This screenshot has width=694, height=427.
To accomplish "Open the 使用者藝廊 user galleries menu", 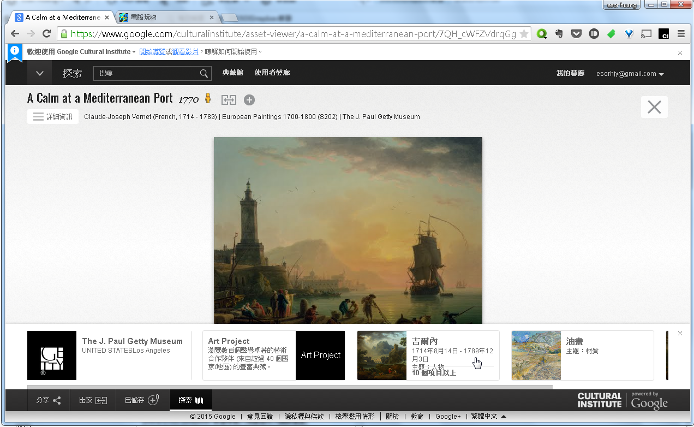I will tap(272, 73).
